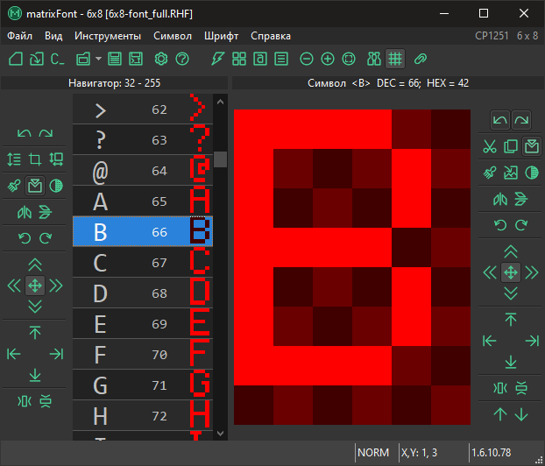The height and width of the screenshot is (466, 545).
Task: Click the redo arrow in left navigator panel
Action: [46, 134]
